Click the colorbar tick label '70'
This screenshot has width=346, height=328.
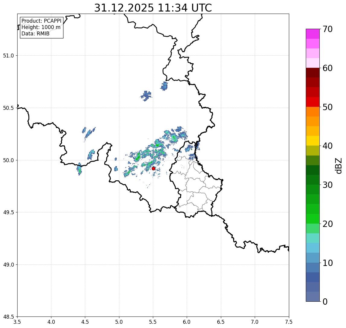tap(327, 29)
